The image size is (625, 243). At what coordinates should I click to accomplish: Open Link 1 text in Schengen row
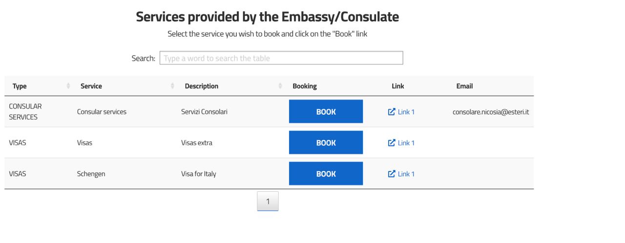point(406,174)
